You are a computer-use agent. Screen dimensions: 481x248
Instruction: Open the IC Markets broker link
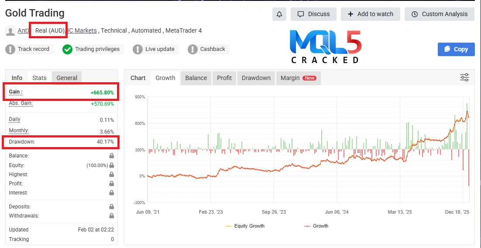[x=82, y=30]
